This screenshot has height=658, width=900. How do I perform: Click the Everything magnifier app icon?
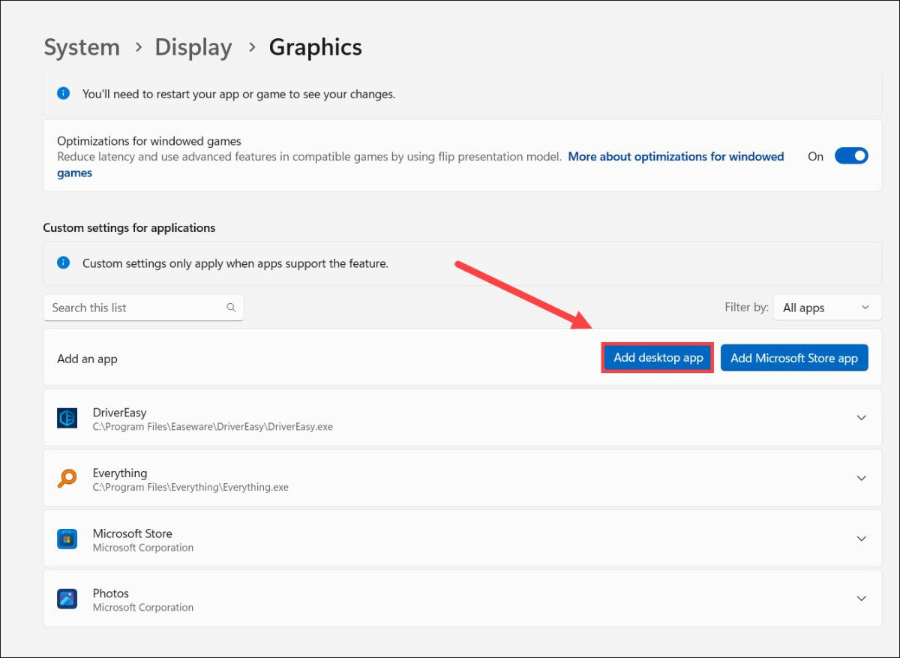(67, 479)
